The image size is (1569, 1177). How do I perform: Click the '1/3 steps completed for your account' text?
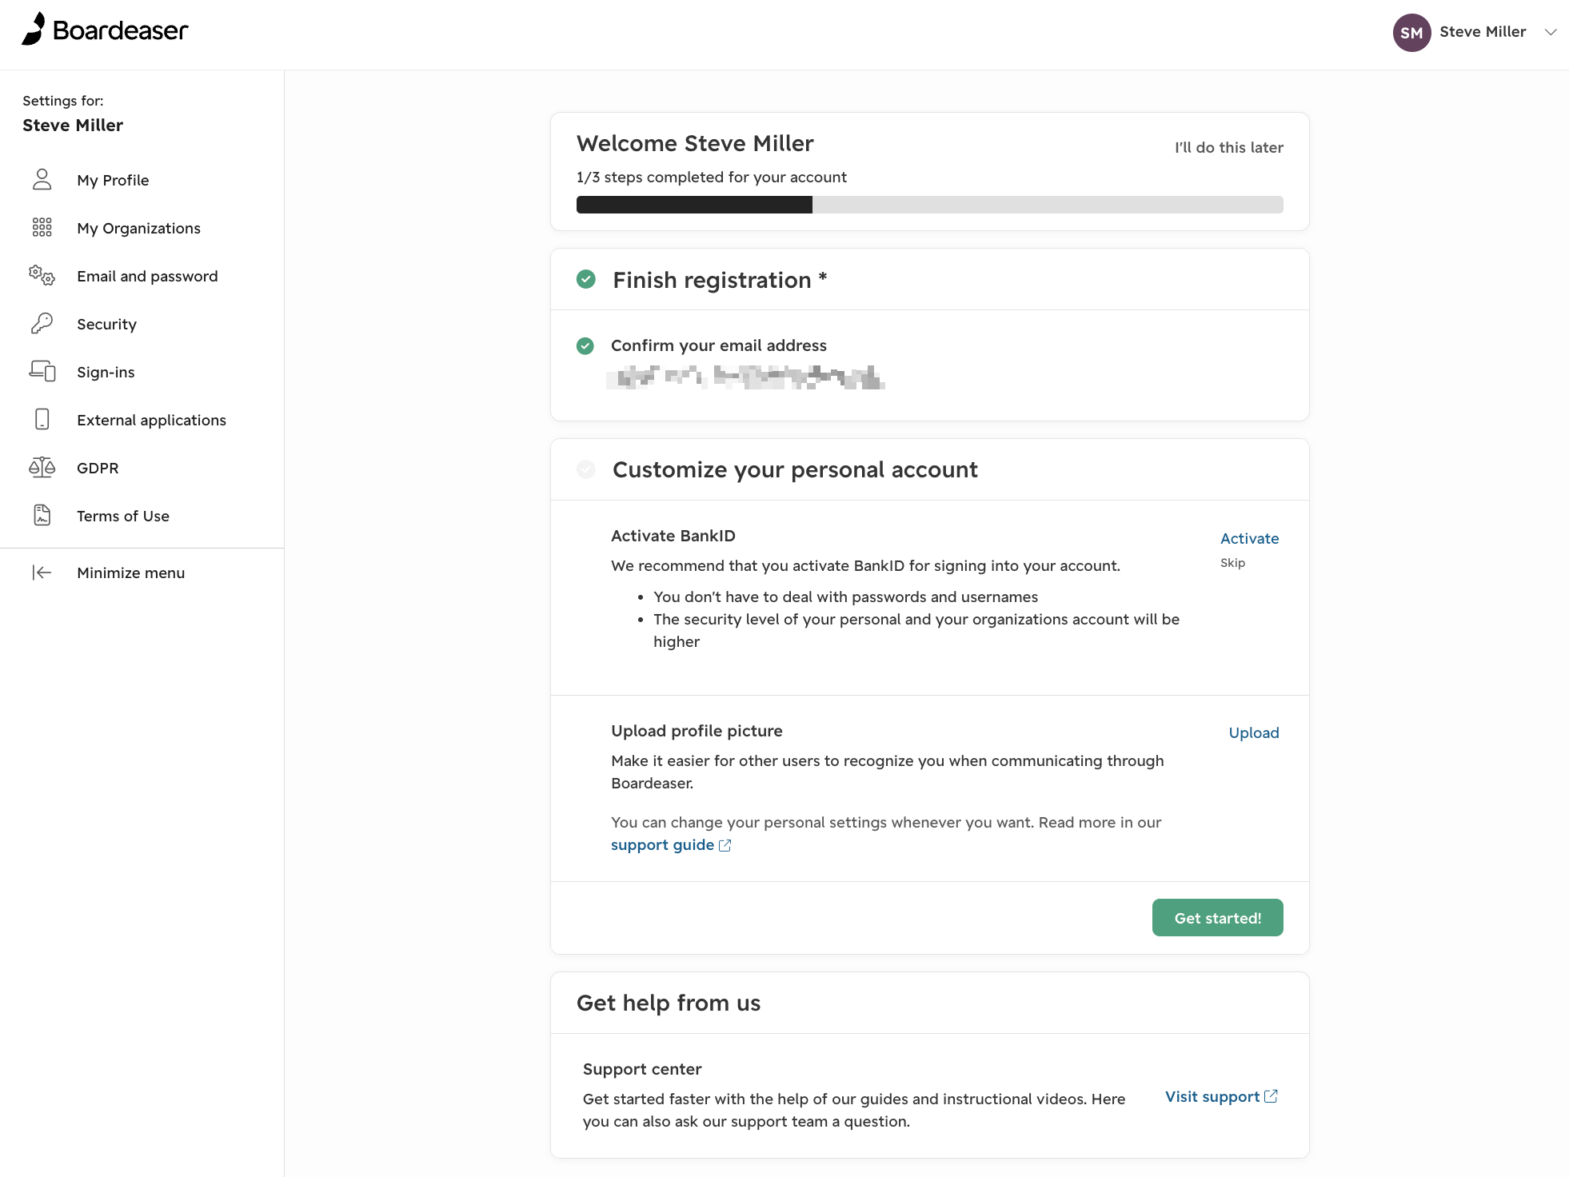(711, 178)
